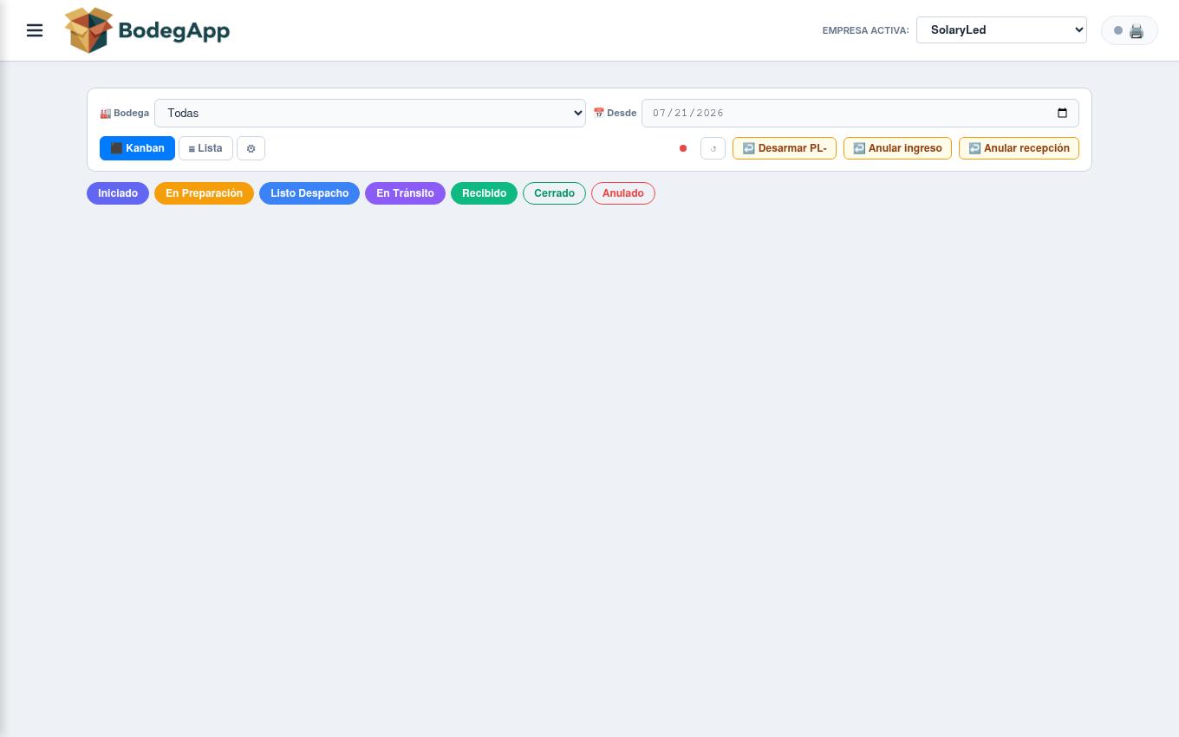The width and height of the screenshot is (1179, 737).
Task: Click the Anular recepción button
Action: pos(1019,148)
